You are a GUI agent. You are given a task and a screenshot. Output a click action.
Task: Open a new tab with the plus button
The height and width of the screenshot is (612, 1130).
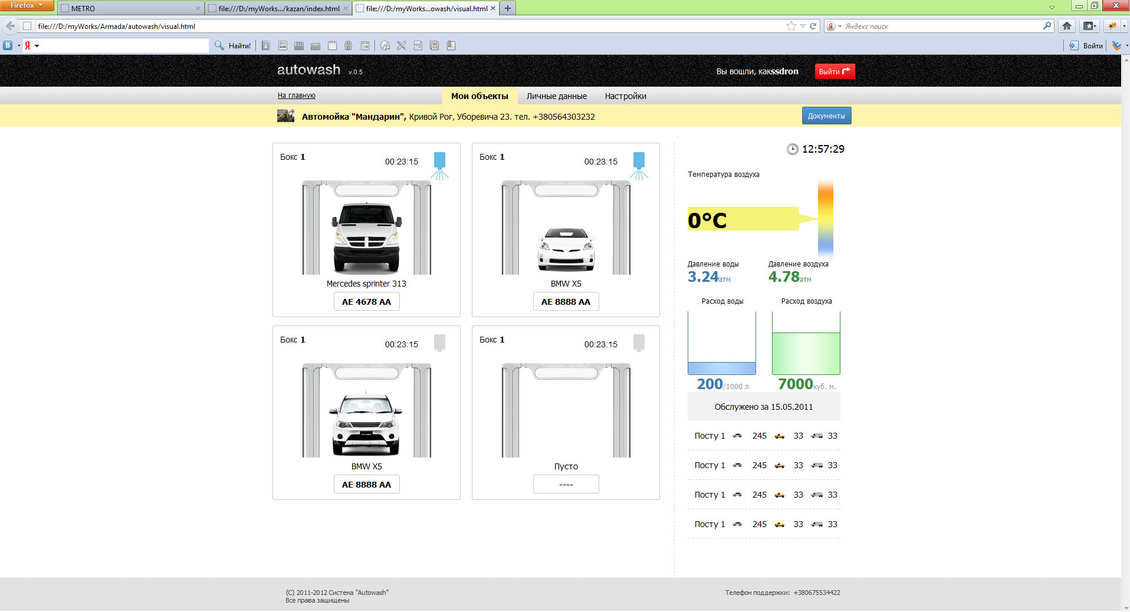click(507, 8)
